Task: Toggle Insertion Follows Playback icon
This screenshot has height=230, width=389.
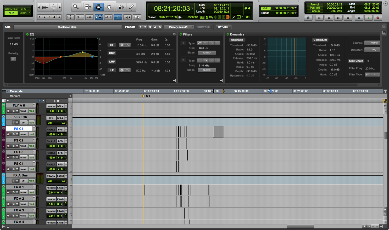Action: click(x=127, y=17)
